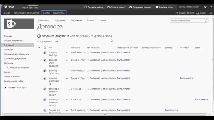Open Приказы in left navigation

pos(8,50)
